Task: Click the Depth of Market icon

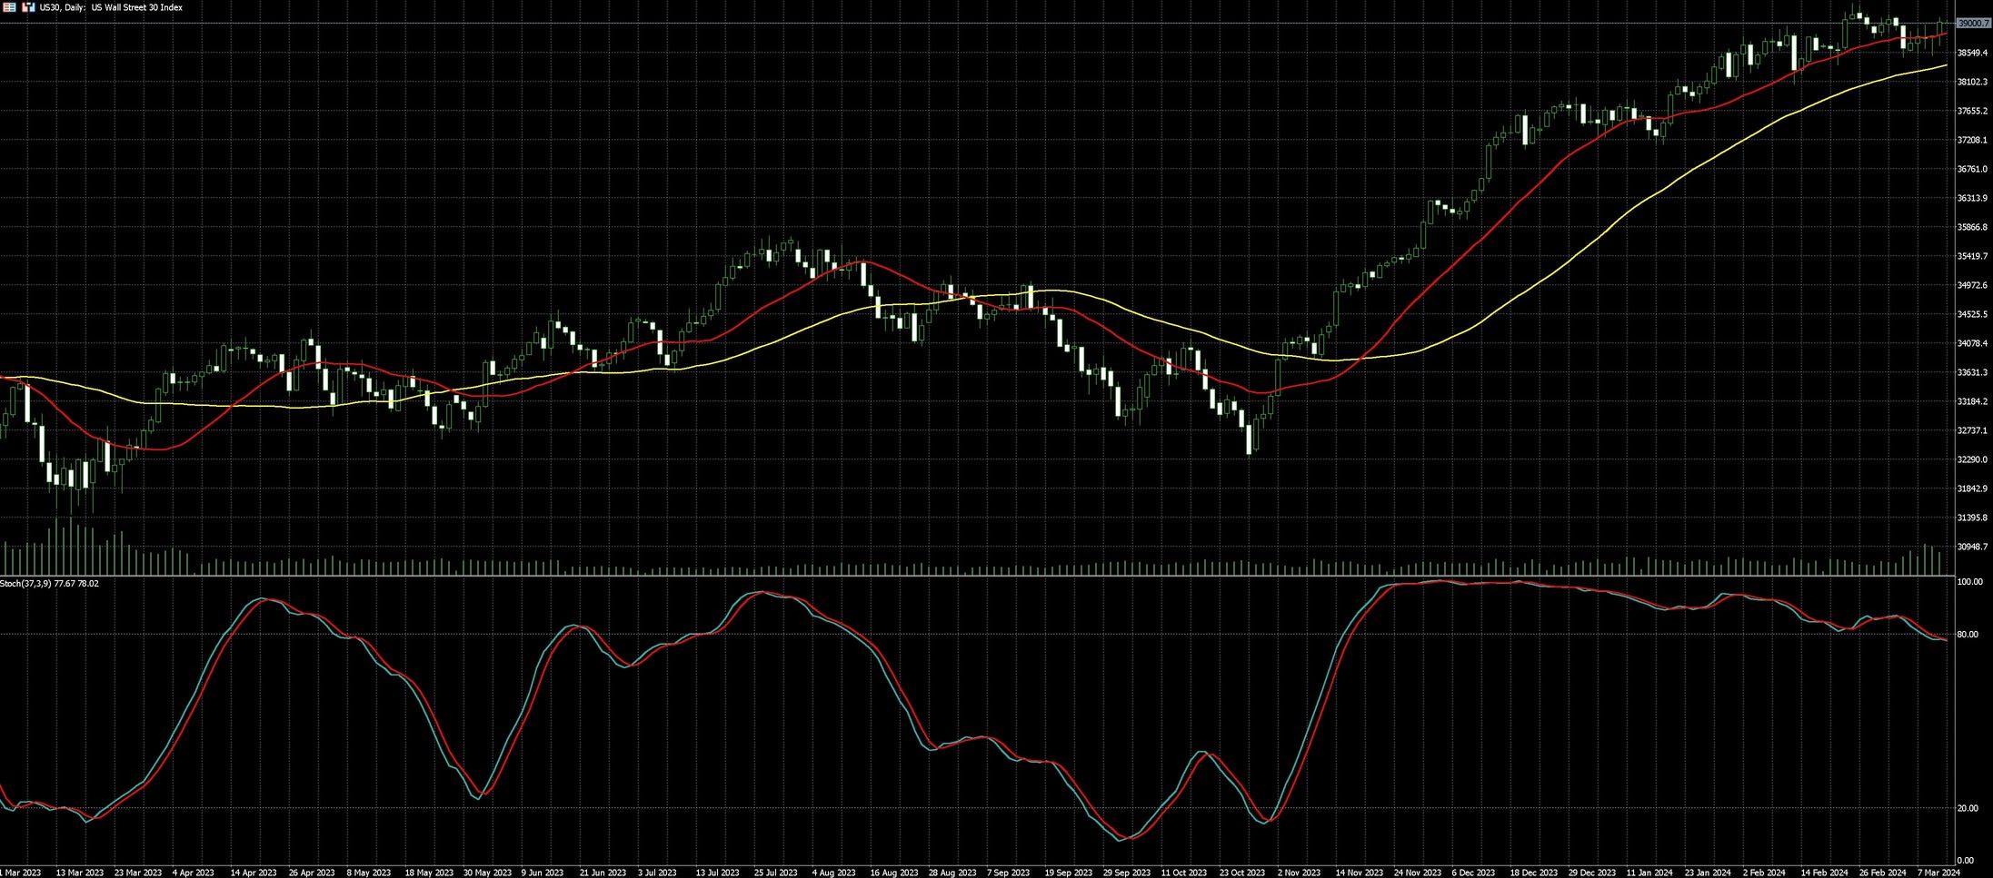Action: (x=28, y=7)
